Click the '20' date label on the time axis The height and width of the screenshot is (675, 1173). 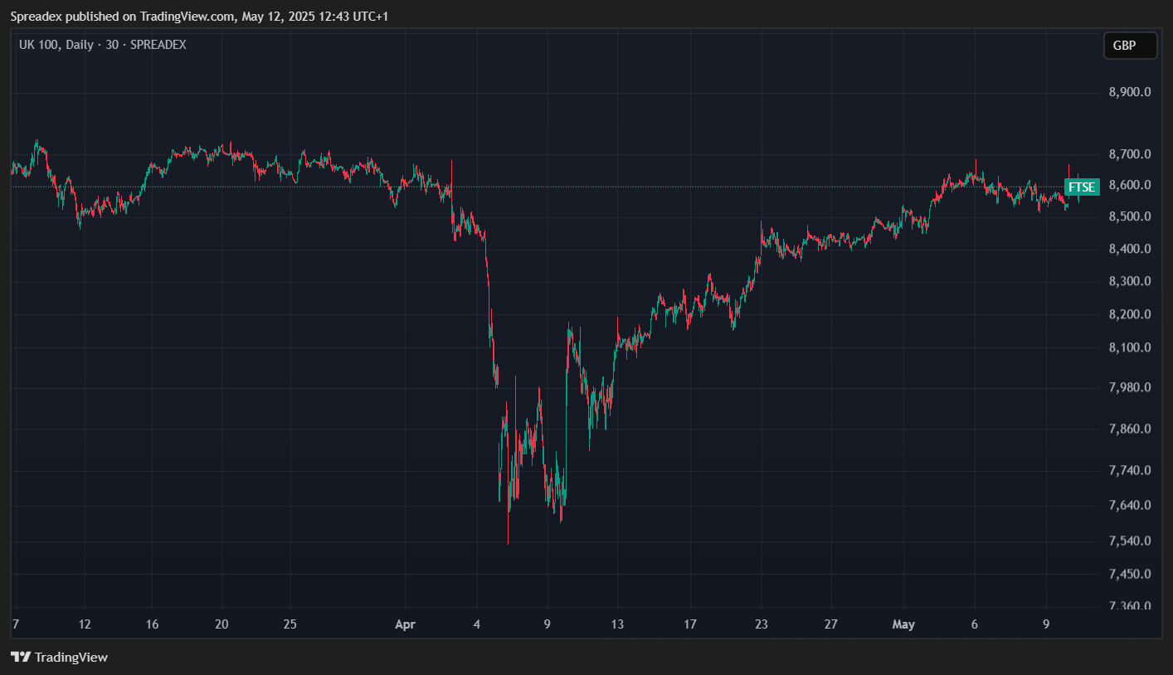221,624
